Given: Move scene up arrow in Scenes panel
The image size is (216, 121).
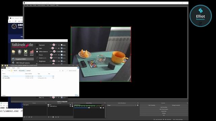Looking at the screenshot, I should [29, 117].
